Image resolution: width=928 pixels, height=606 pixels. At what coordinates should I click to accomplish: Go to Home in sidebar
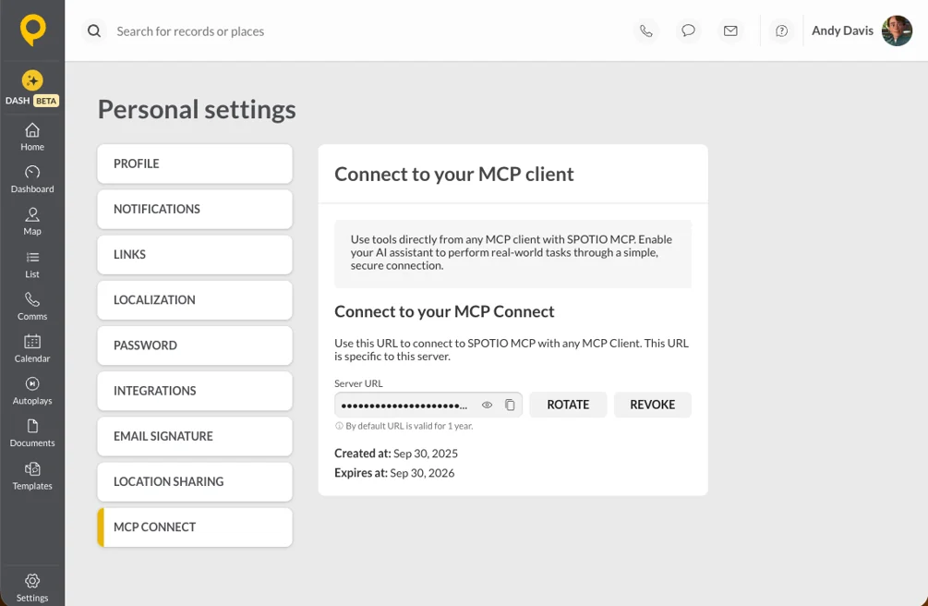[x=32, y=137]
